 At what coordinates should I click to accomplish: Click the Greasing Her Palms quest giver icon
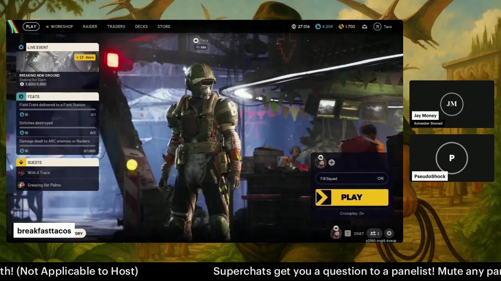[x=21, y=185]
